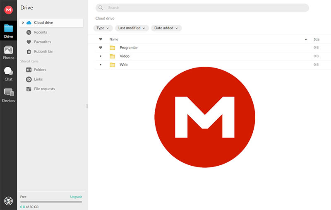Image resolution: width=331 pixels, height=210 pixels.
Task: Open the Drive section icon
Action: pos(8,28)
